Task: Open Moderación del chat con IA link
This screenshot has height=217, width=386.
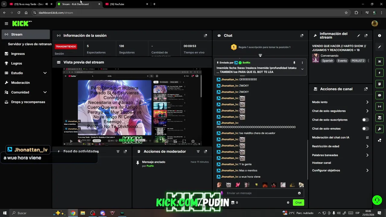Action: click(340, 137)
